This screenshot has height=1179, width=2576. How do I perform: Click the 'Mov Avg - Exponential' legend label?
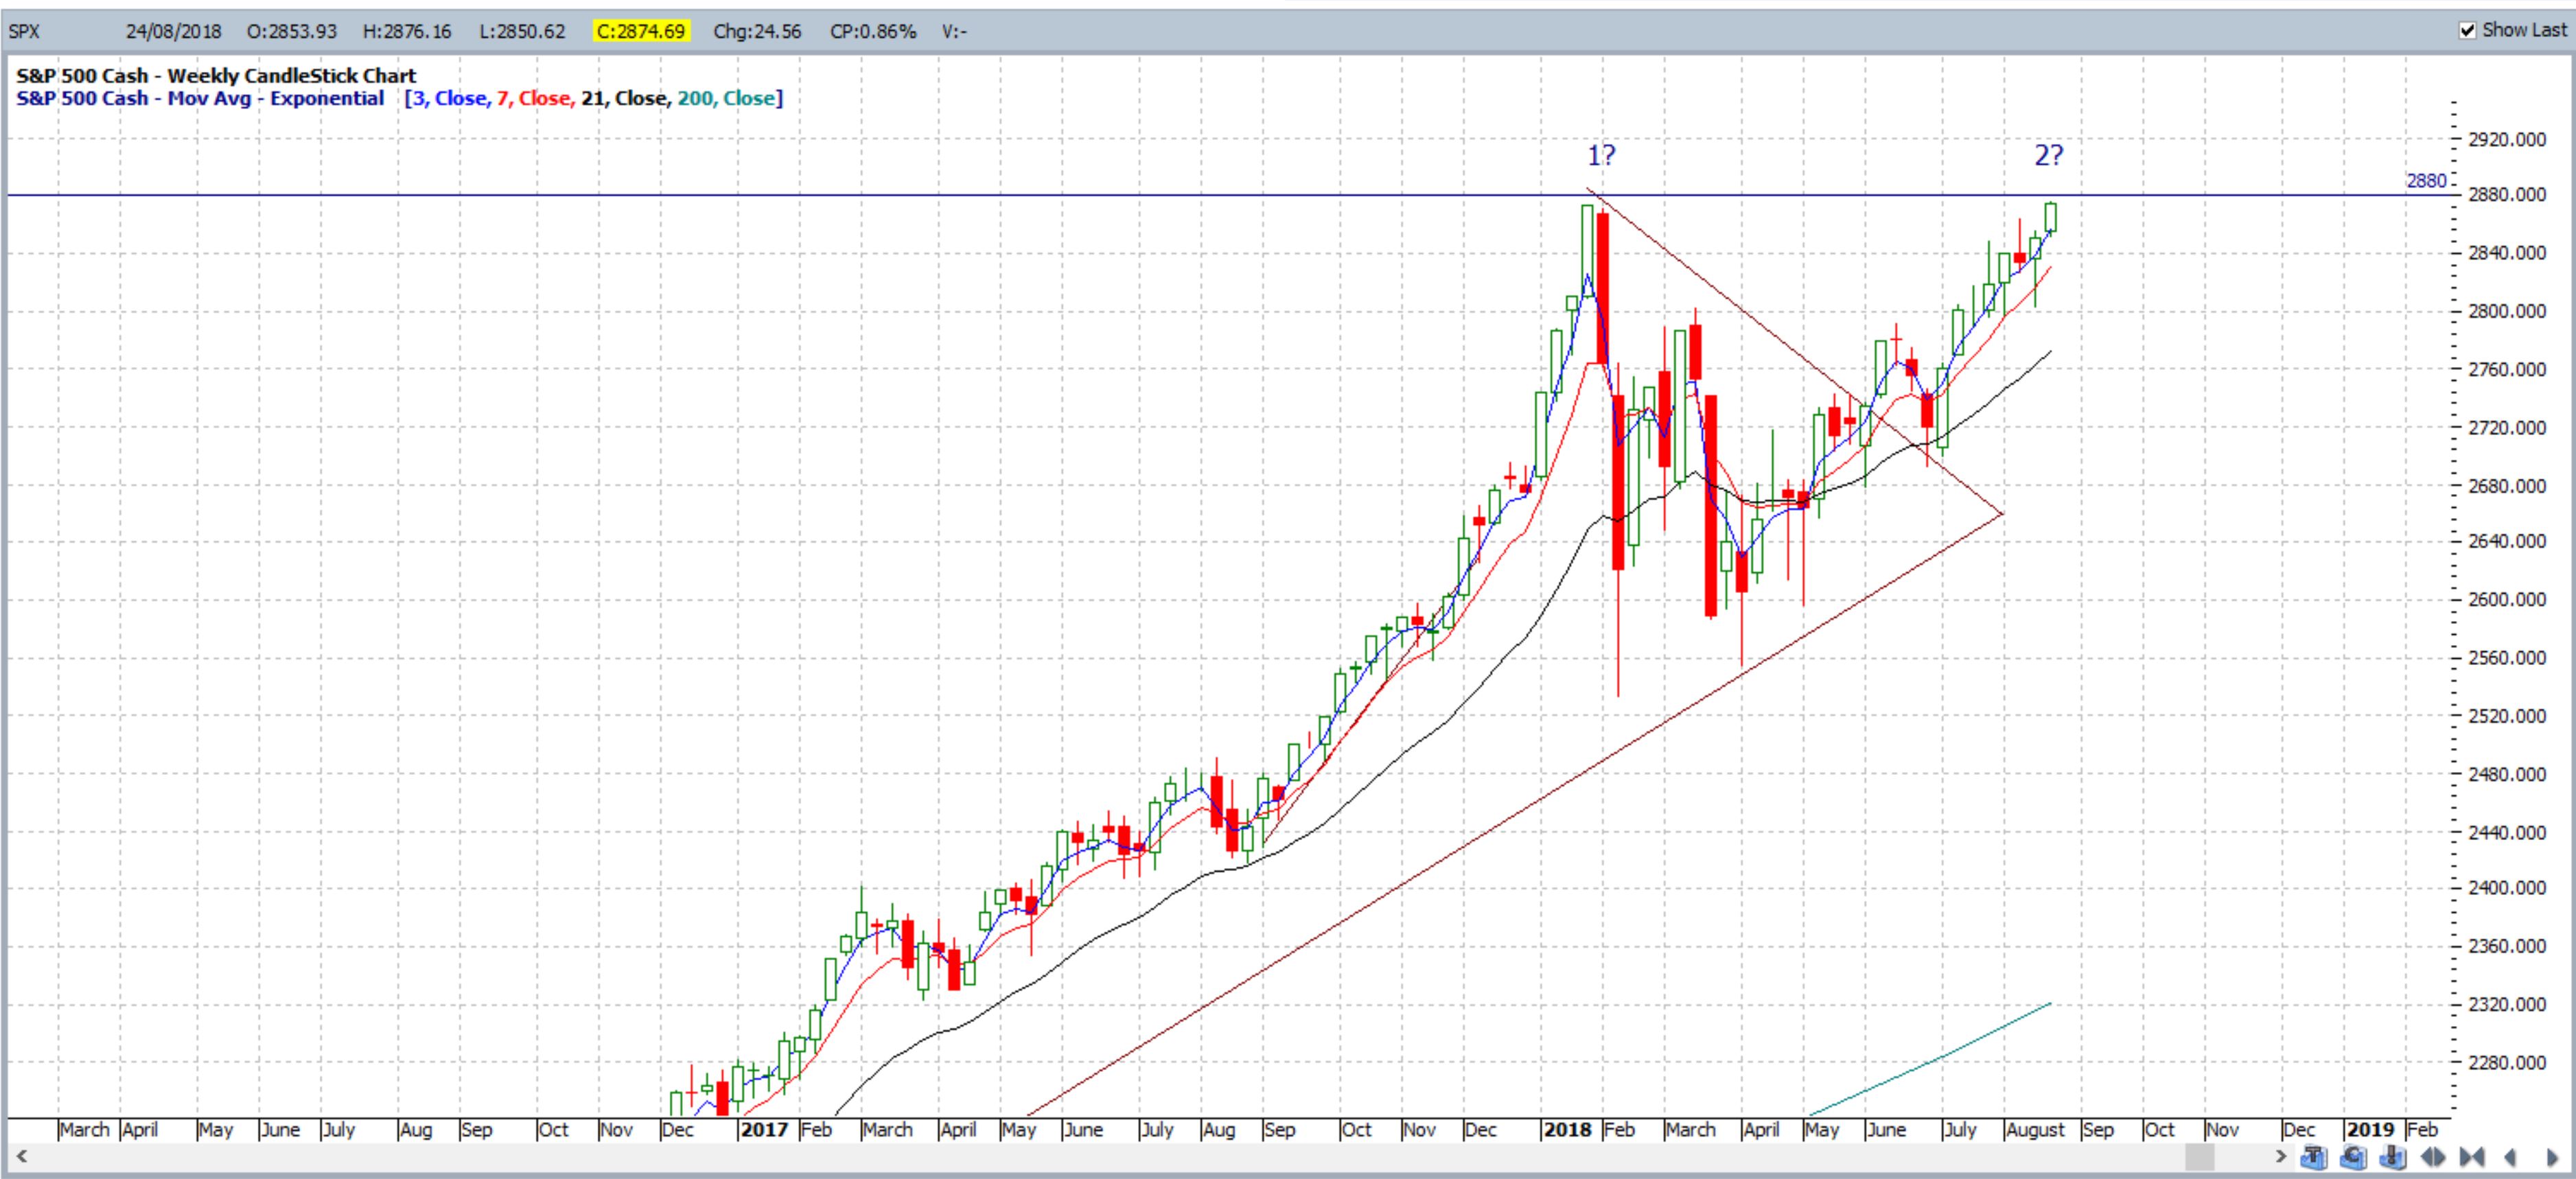(276, 99)
